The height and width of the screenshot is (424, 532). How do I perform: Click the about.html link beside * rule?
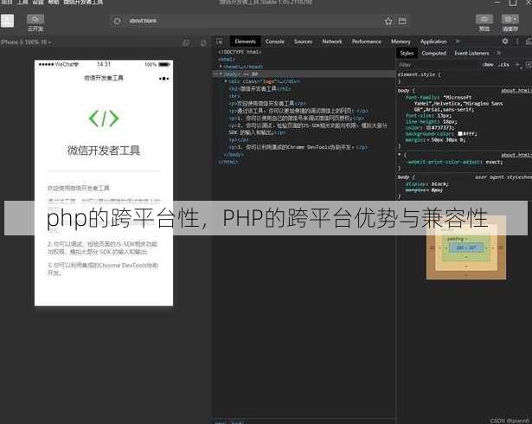[x=516, y=155]
